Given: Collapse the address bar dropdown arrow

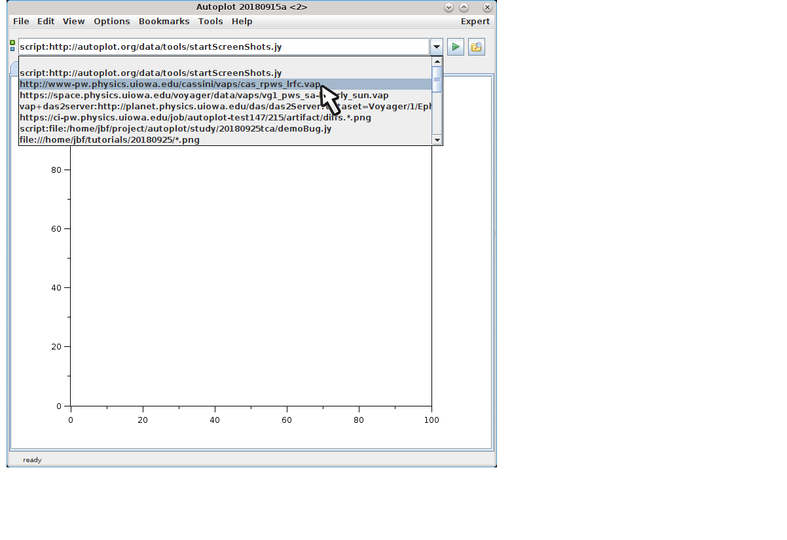Looking at the screenshot, I should [x=437, y=47].
